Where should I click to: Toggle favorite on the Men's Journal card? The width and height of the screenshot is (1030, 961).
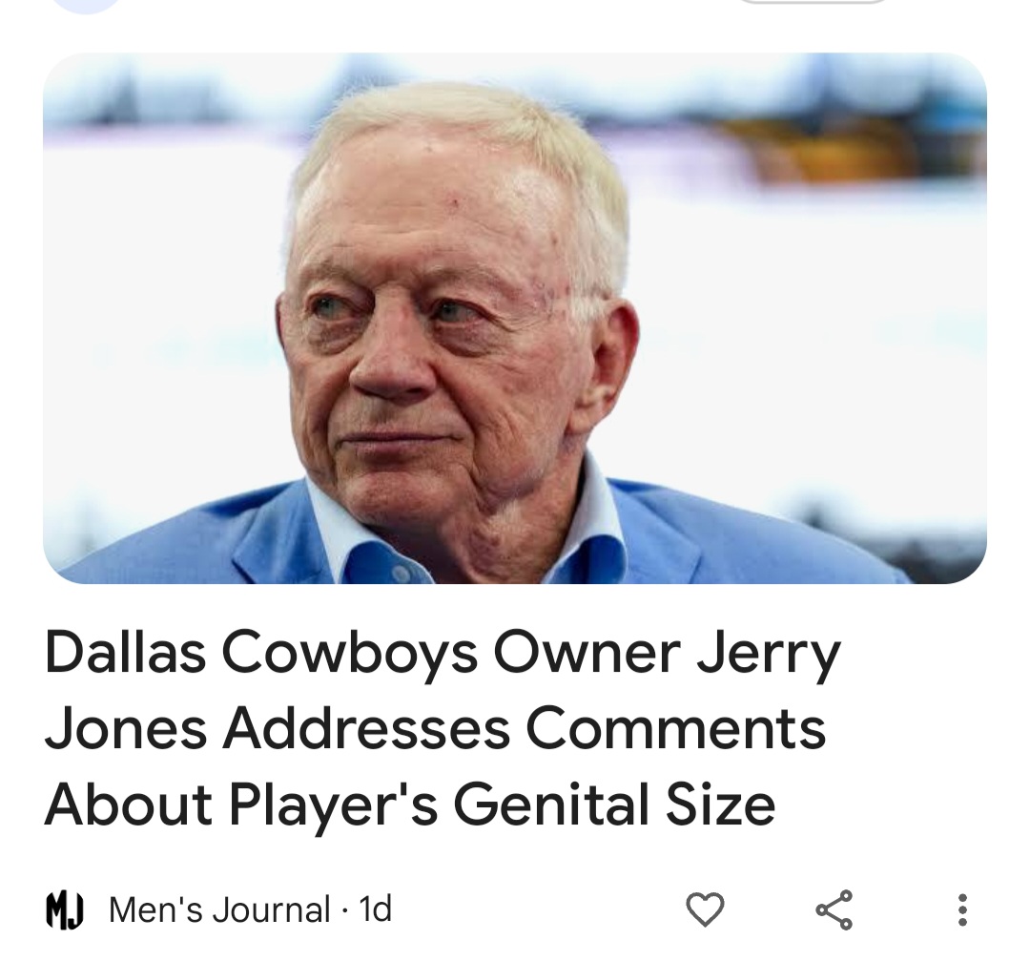pyautogui.click(x=705, y=909)
